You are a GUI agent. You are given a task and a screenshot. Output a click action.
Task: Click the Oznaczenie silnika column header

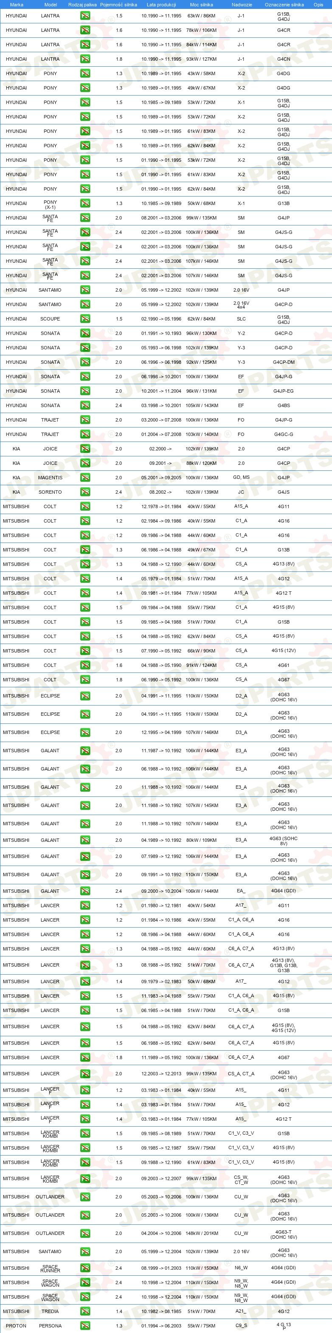pyautogui.click(x=284, y=5)
